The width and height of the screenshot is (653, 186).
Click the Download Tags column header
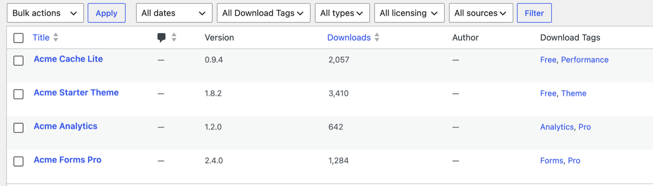570,38
